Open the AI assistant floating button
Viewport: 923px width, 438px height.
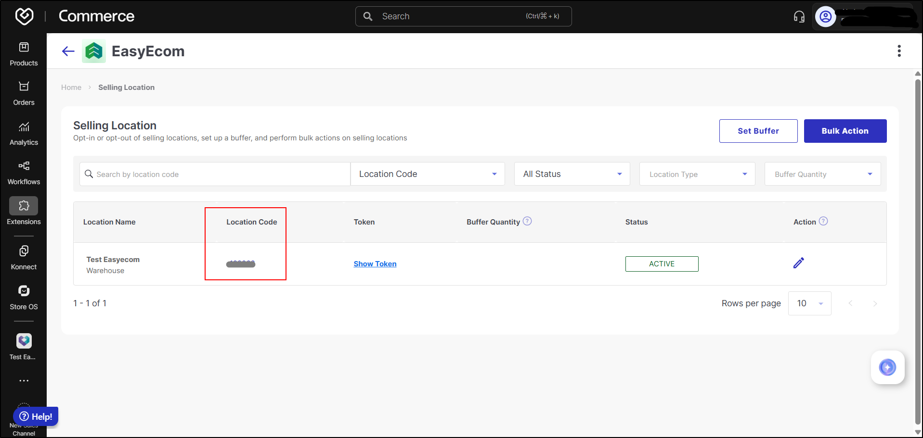887,367
